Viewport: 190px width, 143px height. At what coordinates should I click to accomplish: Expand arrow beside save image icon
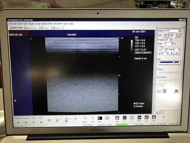(61, 119)
